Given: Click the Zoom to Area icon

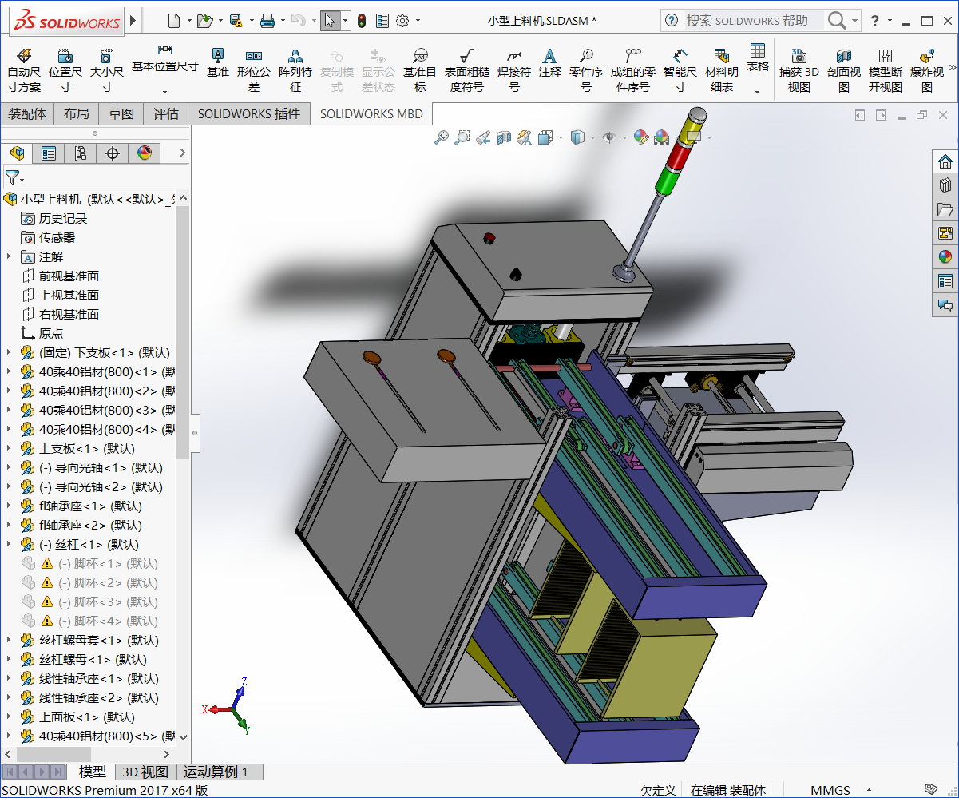Looking at the screenshot, I should [x=462, y=137].
